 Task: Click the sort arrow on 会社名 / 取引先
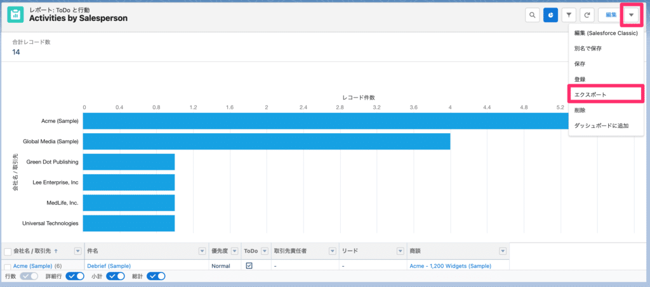pyautogui.click(x=56, y=251)
